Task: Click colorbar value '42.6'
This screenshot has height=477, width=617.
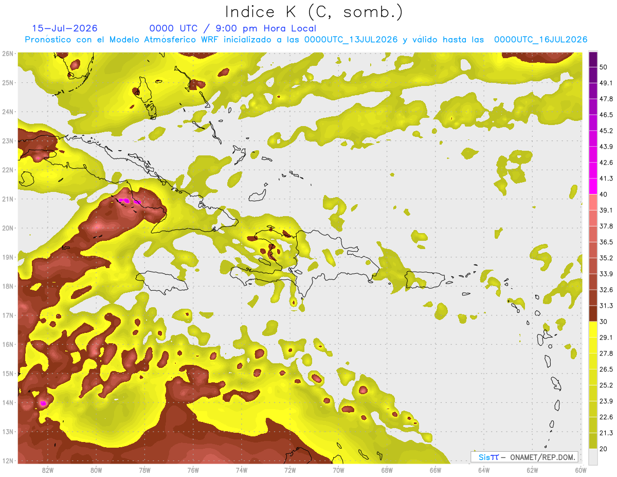Action: click(x=606, y=162)
